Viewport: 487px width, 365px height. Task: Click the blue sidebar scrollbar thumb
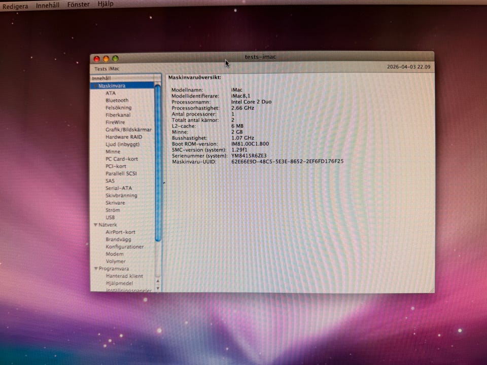158,162
